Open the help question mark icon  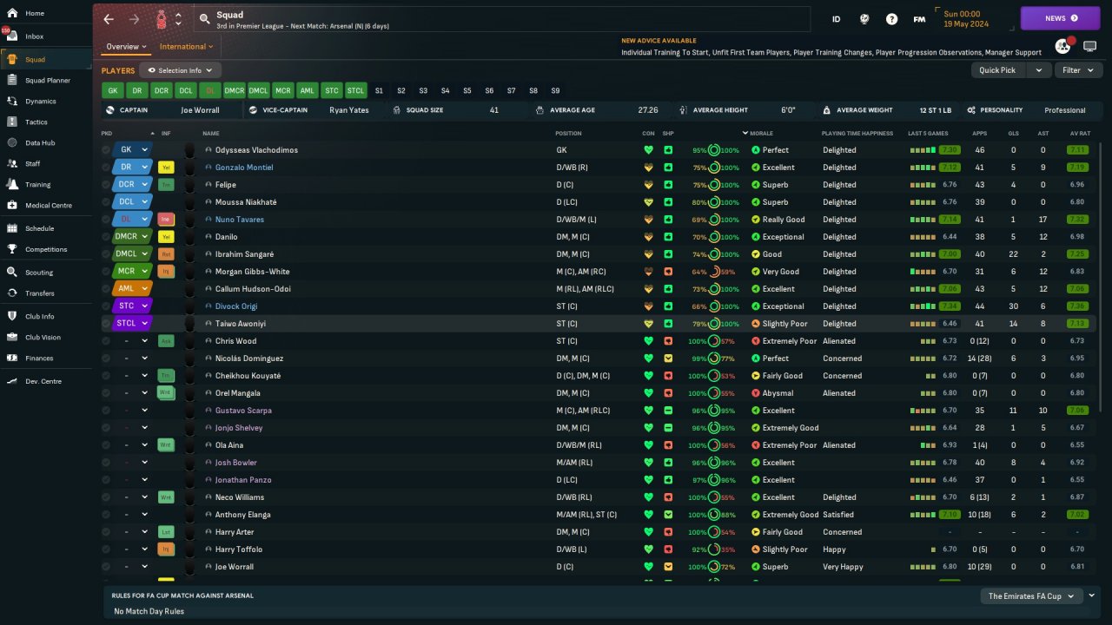(891, 19)
